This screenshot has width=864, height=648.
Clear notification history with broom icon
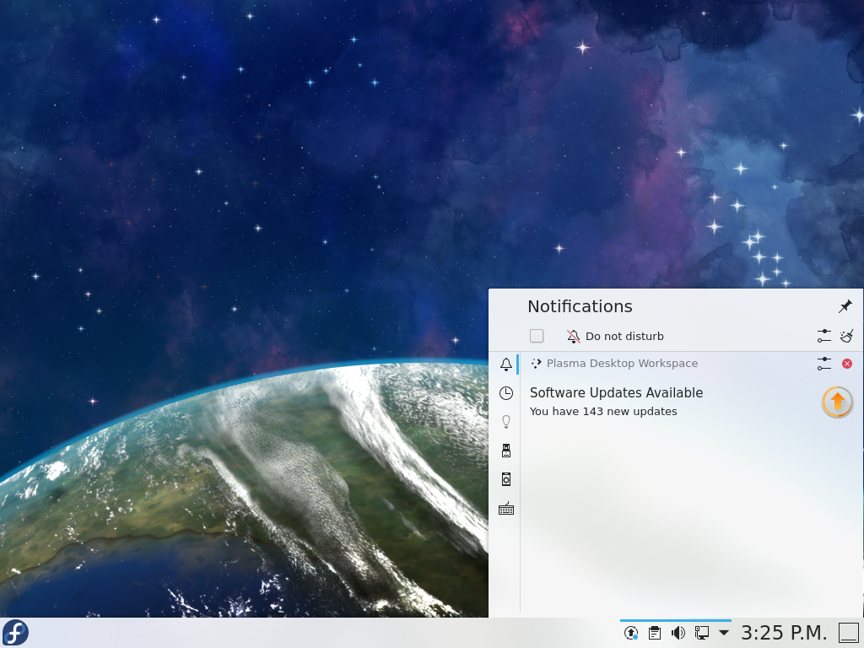[846, 336]
